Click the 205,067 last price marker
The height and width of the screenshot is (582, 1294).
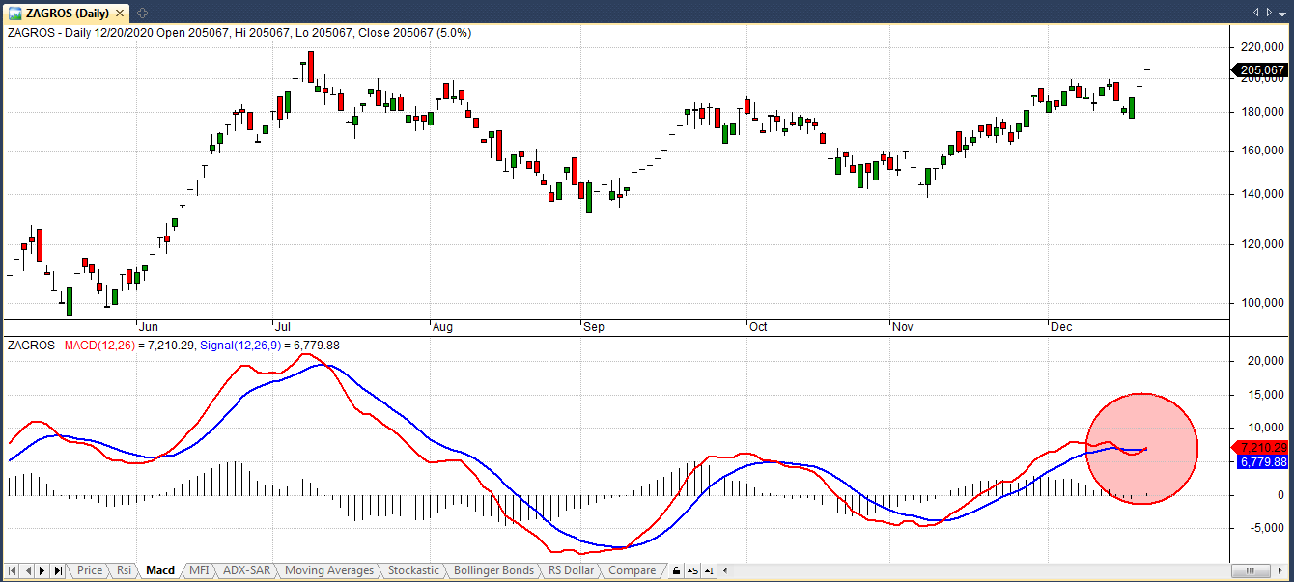pos(1260,70)
